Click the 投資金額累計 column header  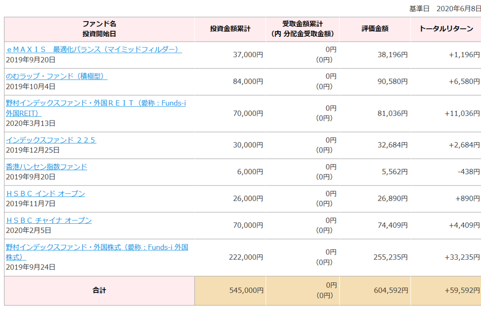230,29
